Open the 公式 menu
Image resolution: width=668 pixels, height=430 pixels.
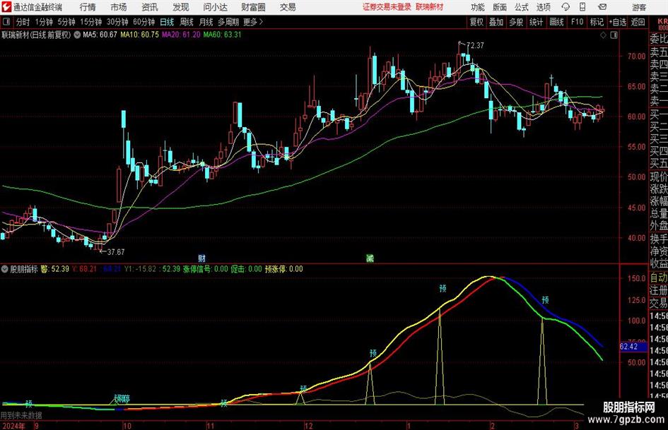(x=521, y=7)
